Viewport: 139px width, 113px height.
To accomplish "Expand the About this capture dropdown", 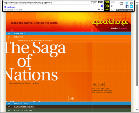I will (125, 10).
